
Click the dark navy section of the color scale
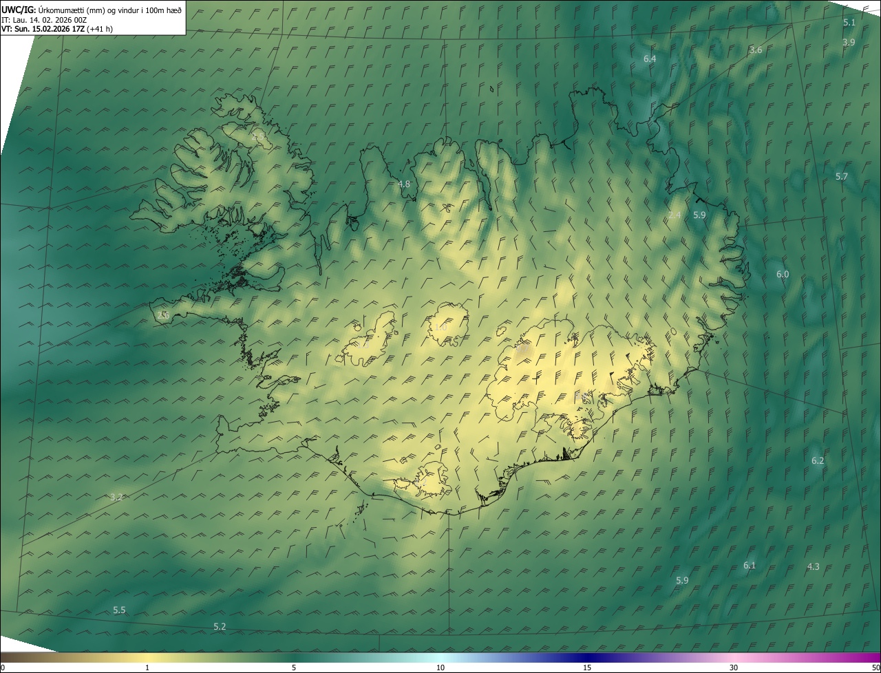587,658
